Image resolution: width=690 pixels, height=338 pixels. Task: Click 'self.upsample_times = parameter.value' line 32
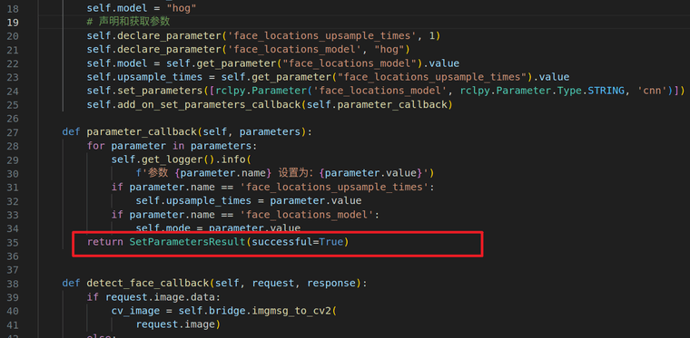[249, 200]
